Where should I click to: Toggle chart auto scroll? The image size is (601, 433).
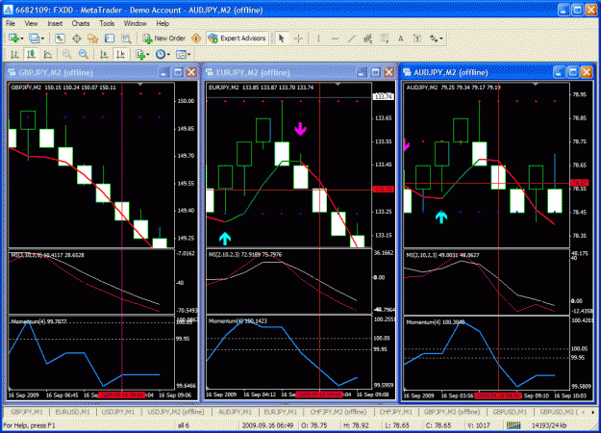click(104, 55)
